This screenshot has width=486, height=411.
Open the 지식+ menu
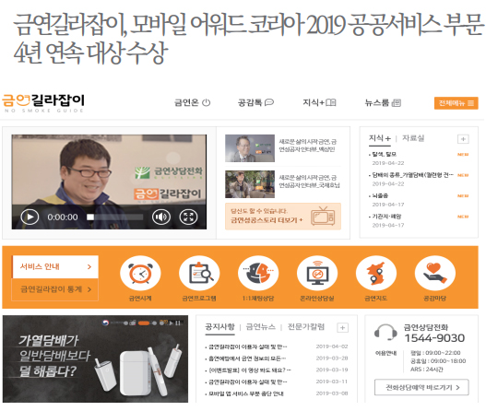pos(319,102)
